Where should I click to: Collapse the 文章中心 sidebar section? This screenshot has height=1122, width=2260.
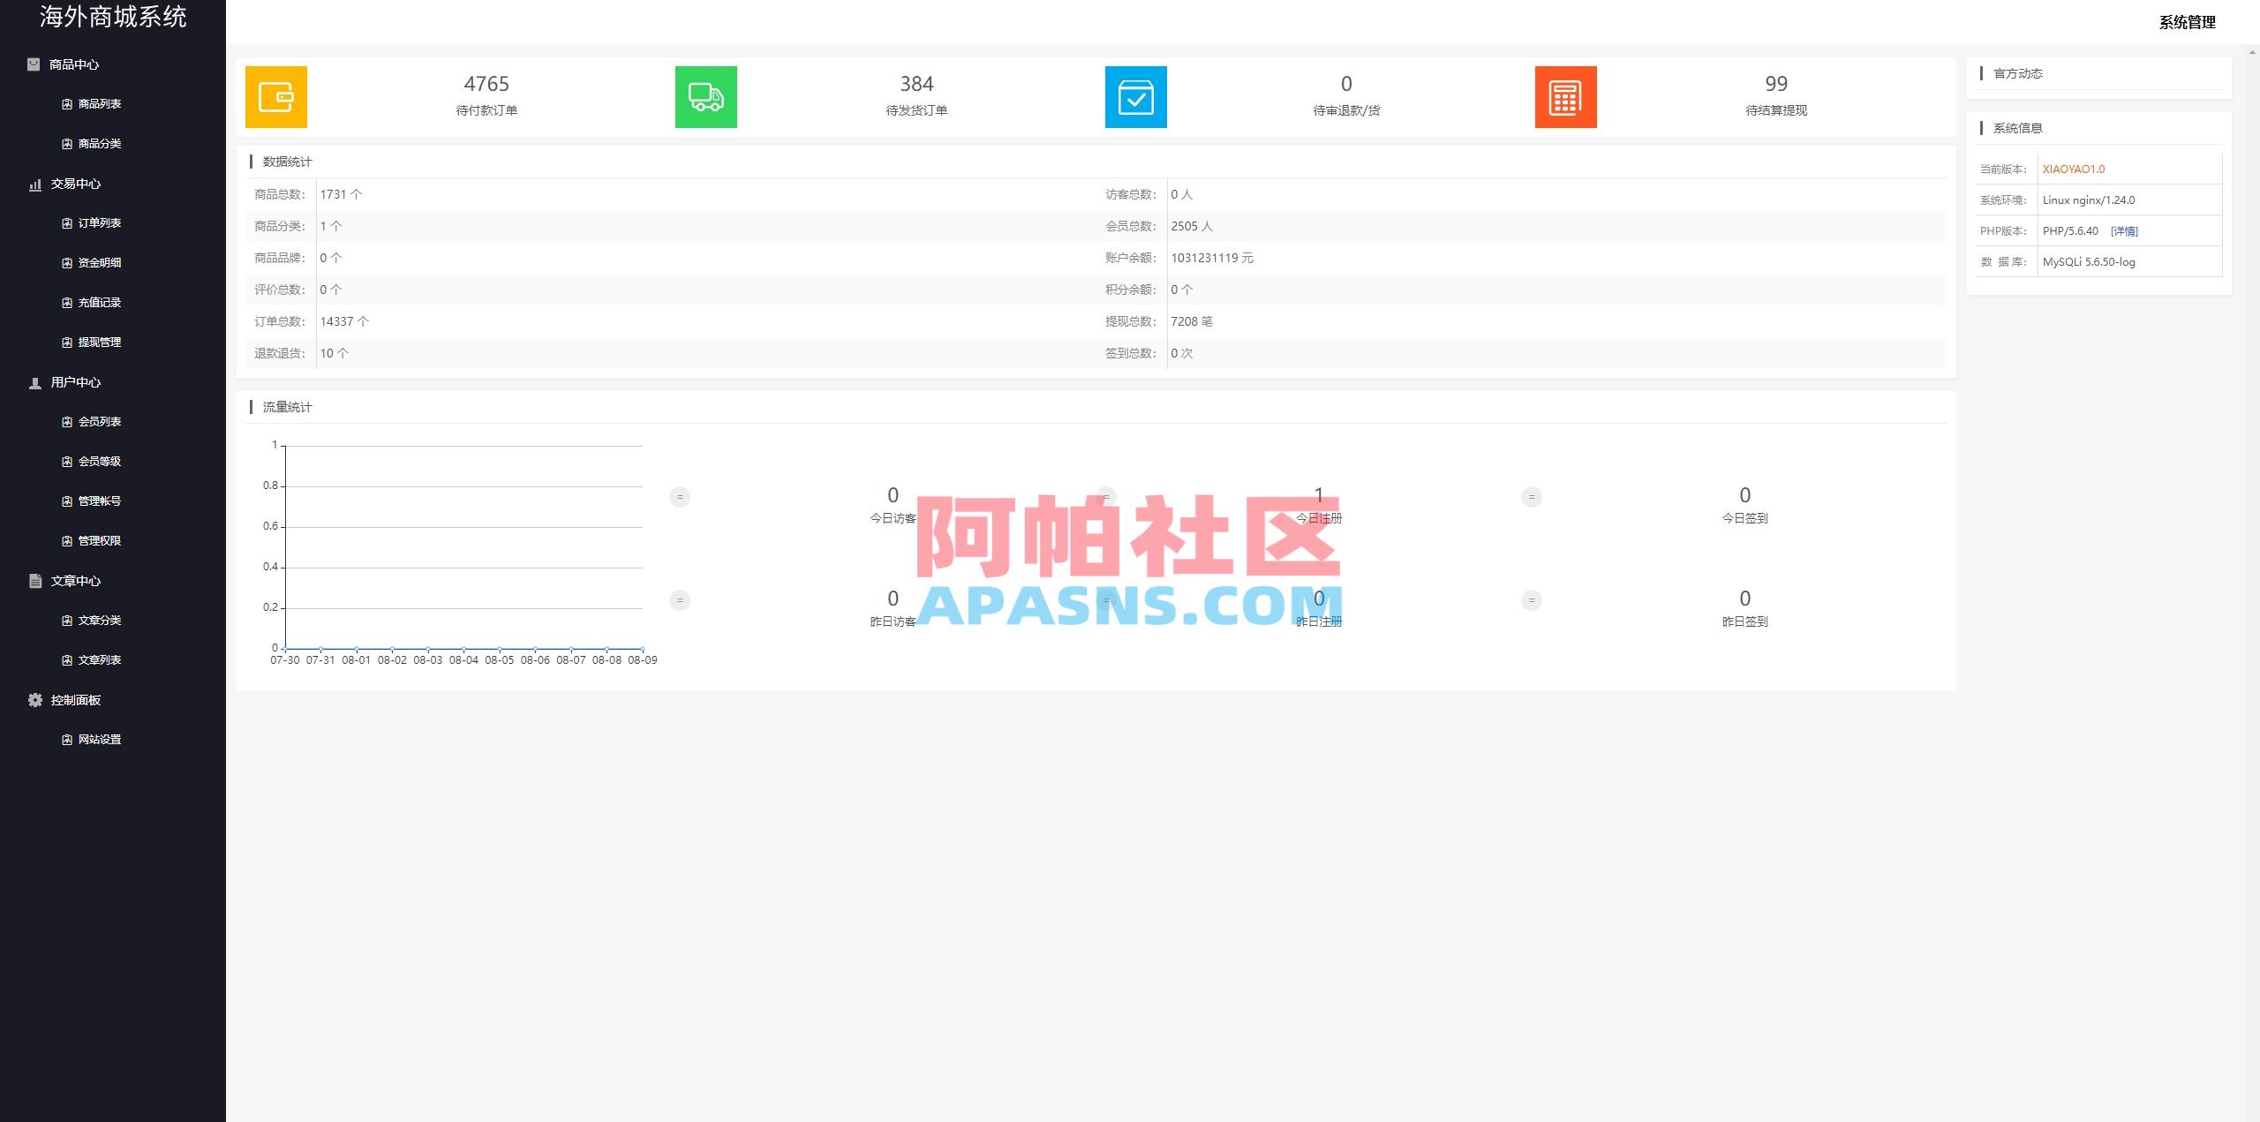77,580
